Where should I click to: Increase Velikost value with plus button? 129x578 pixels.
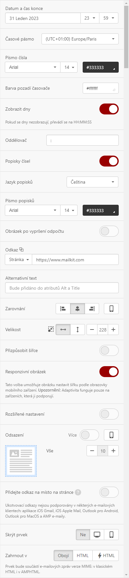pos(113,330)
